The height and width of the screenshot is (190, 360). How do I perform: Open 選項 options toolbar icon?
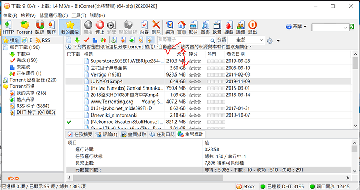click(170, 27)
